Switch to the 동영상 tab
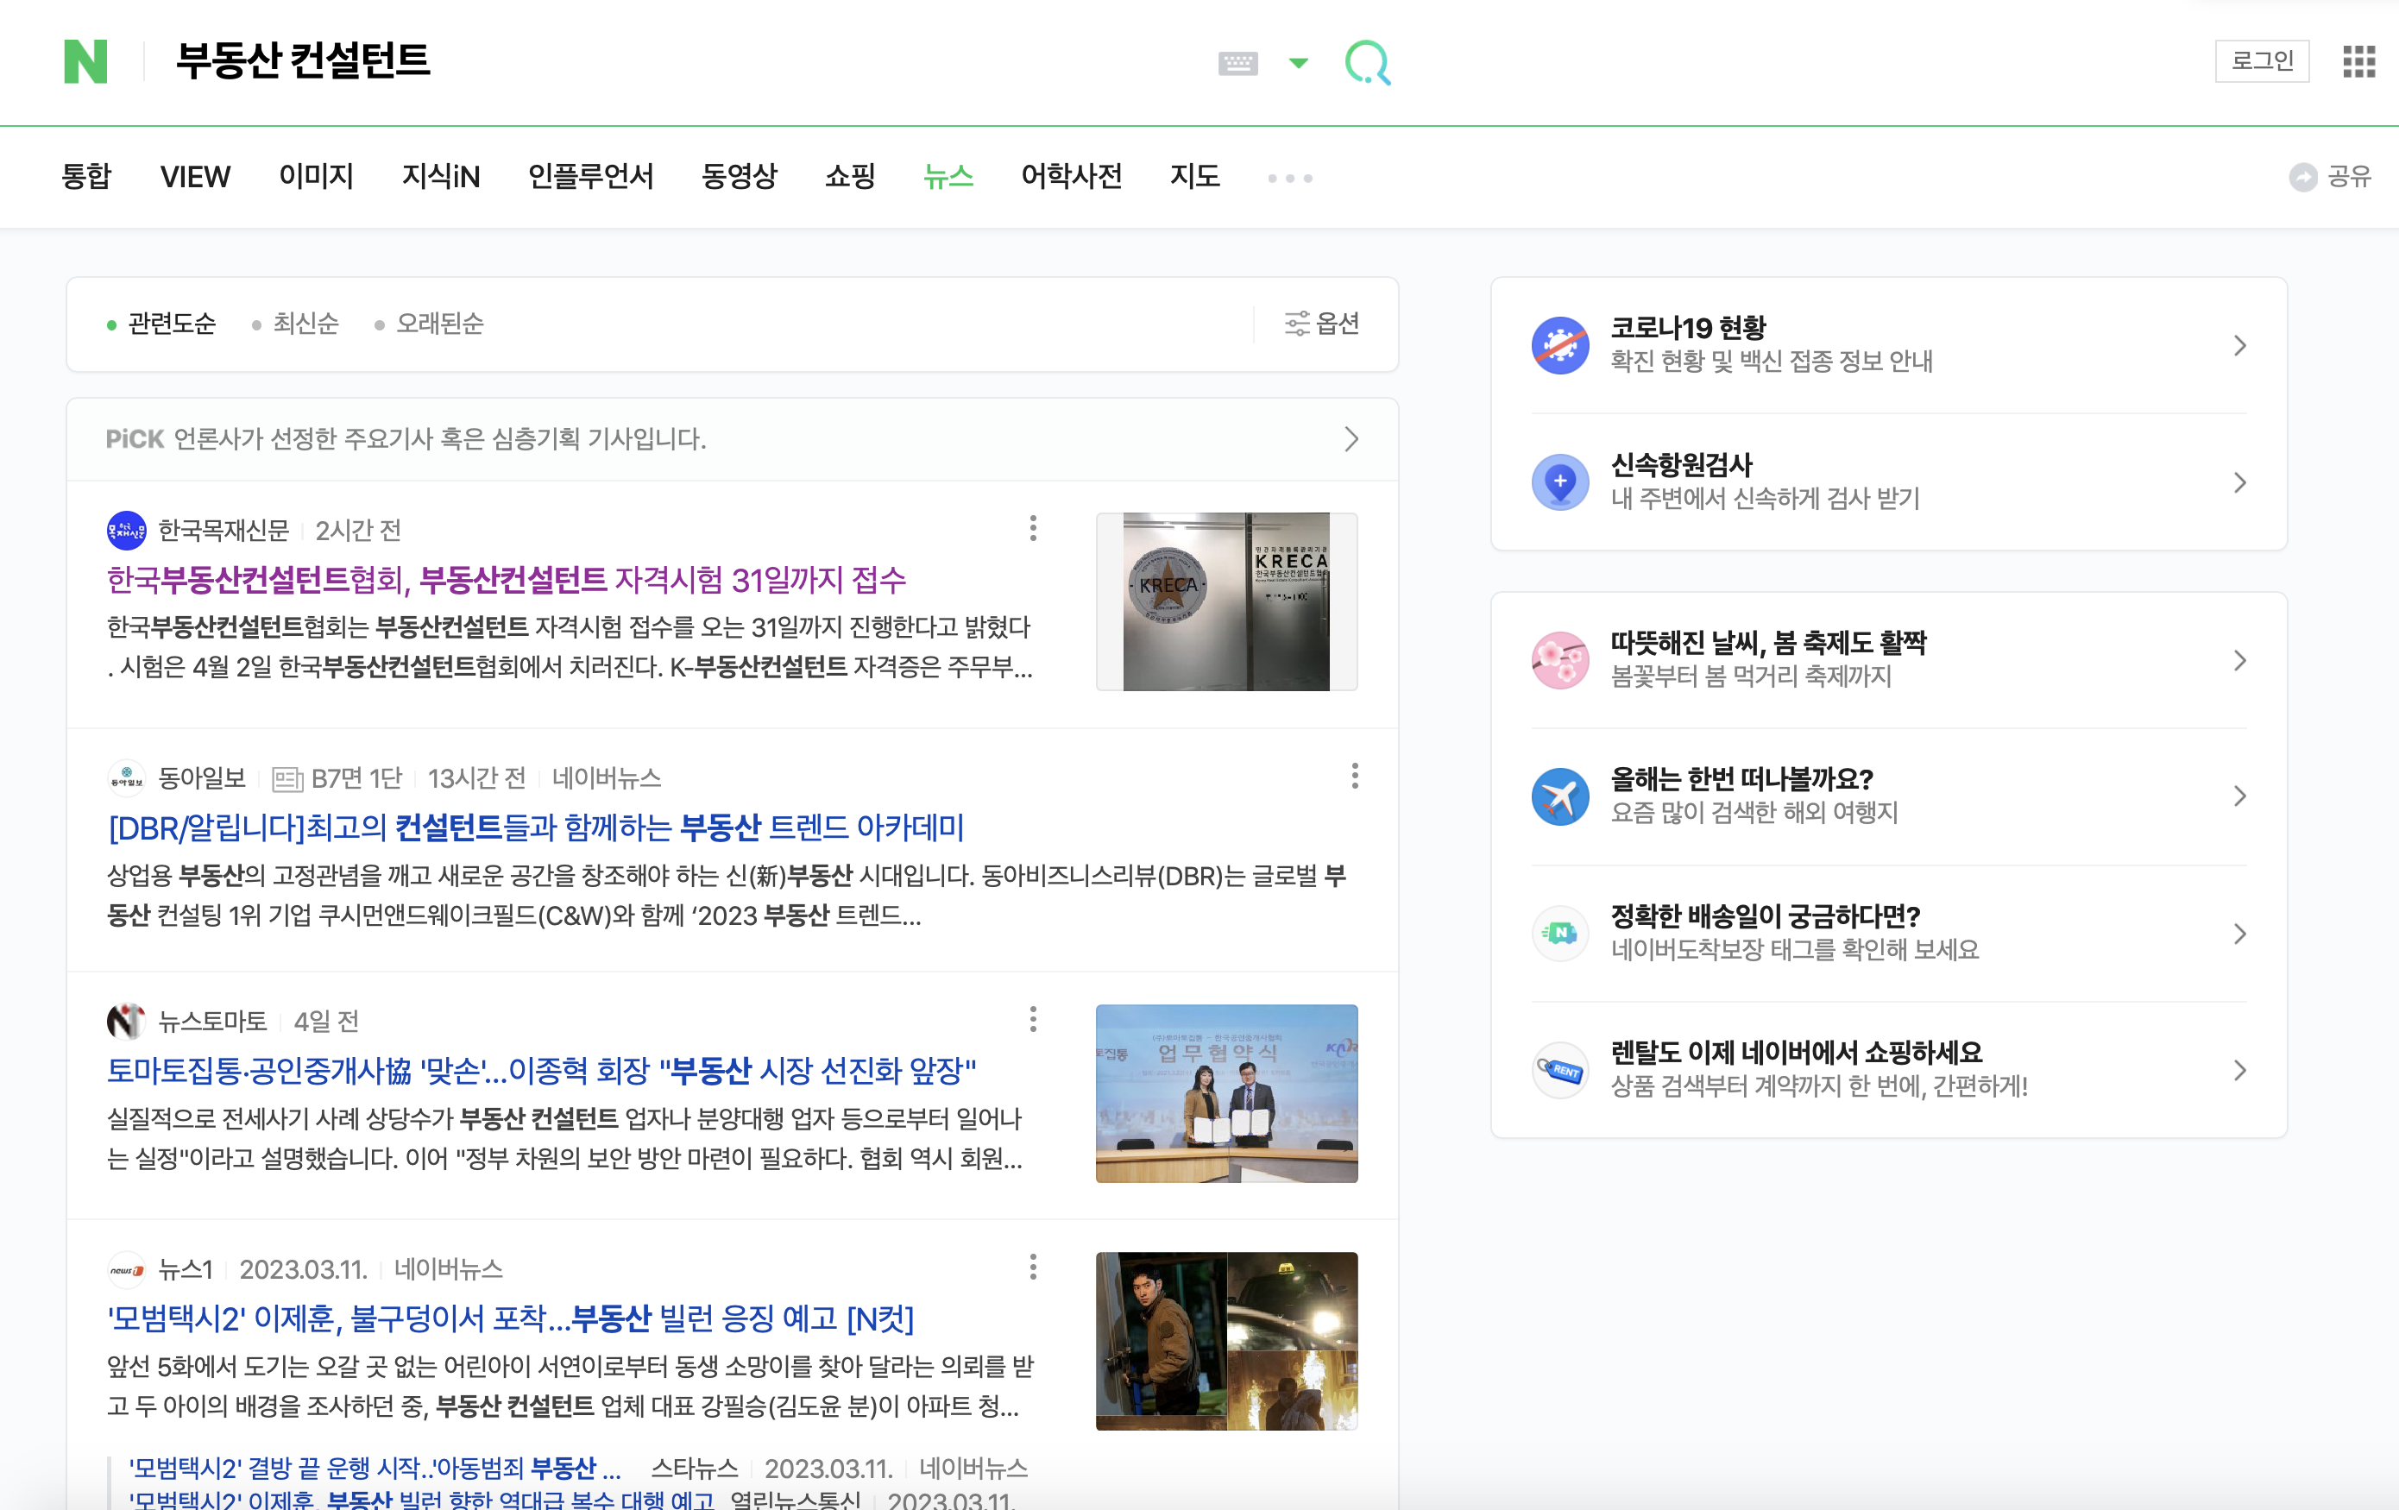This screenshot has height=1510, width=2399. [740, 176]
